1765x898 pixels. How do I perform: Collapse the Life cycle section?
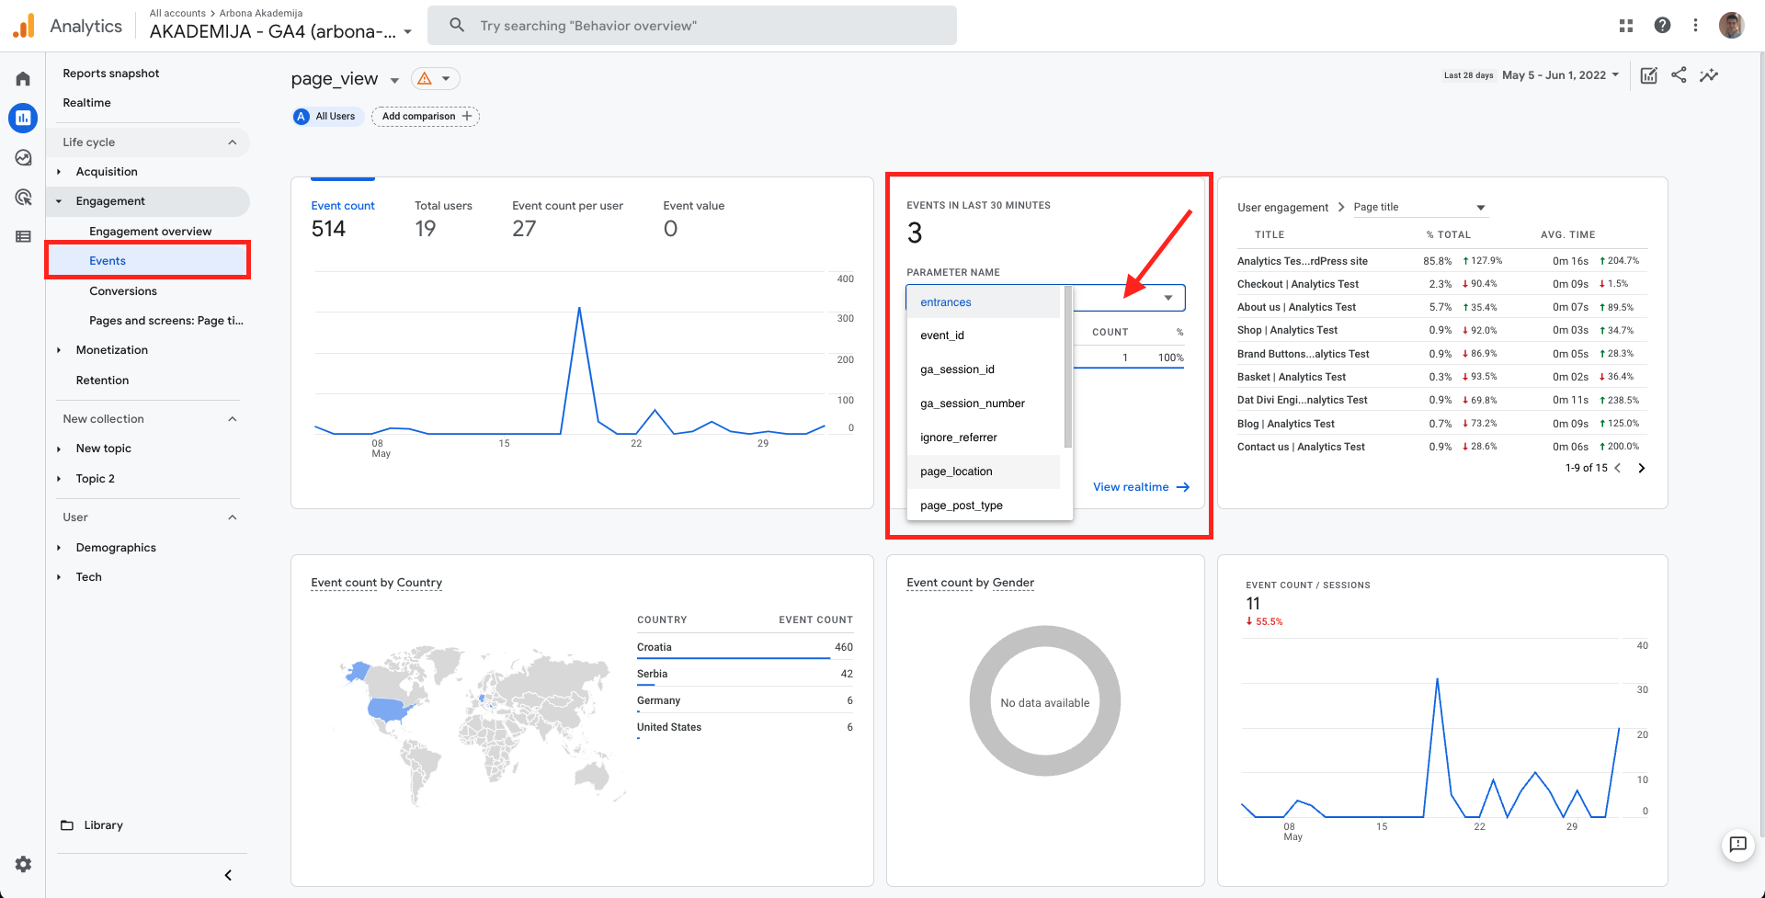[232, 142]
